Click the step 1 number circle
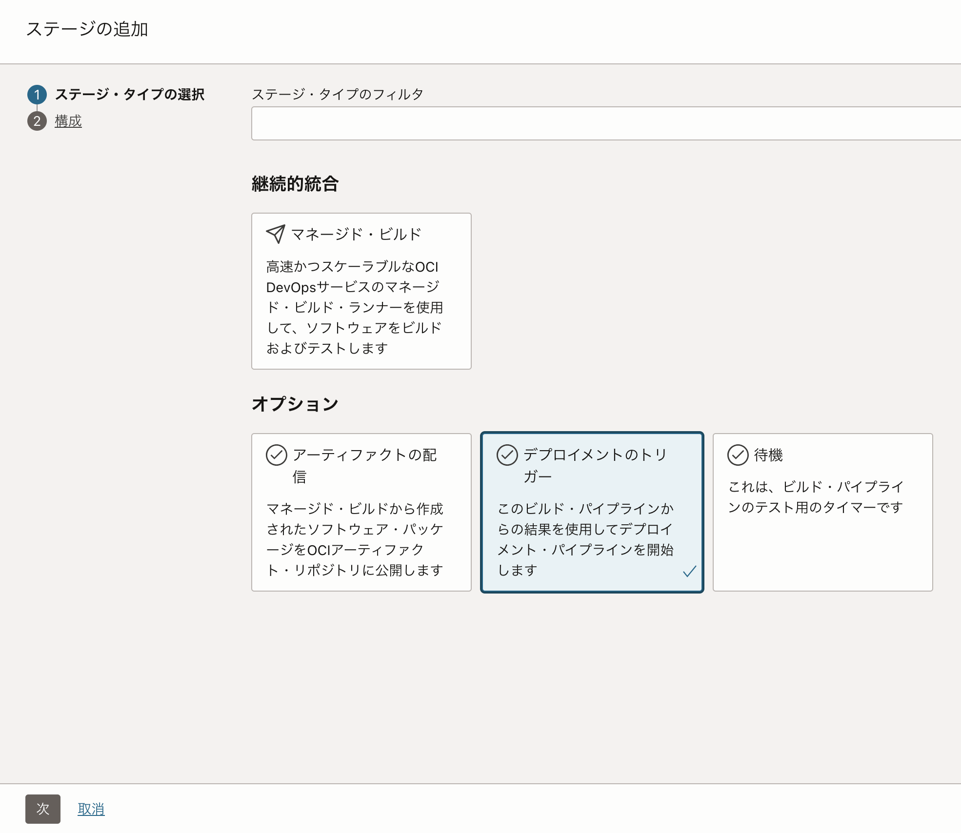Viewport: 961px width, 833px height. coord(37,95)
